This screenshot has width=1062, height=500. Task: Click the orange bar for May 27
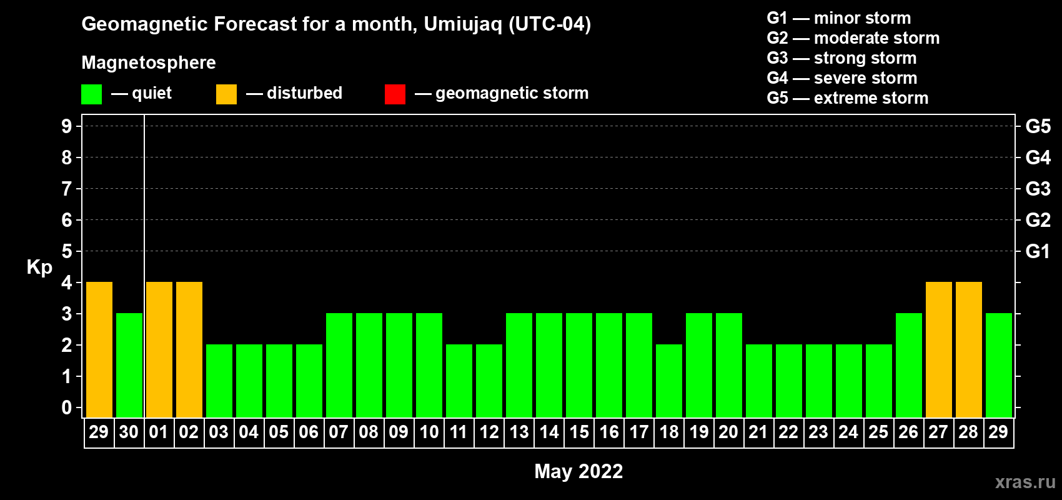pos(939,349)
